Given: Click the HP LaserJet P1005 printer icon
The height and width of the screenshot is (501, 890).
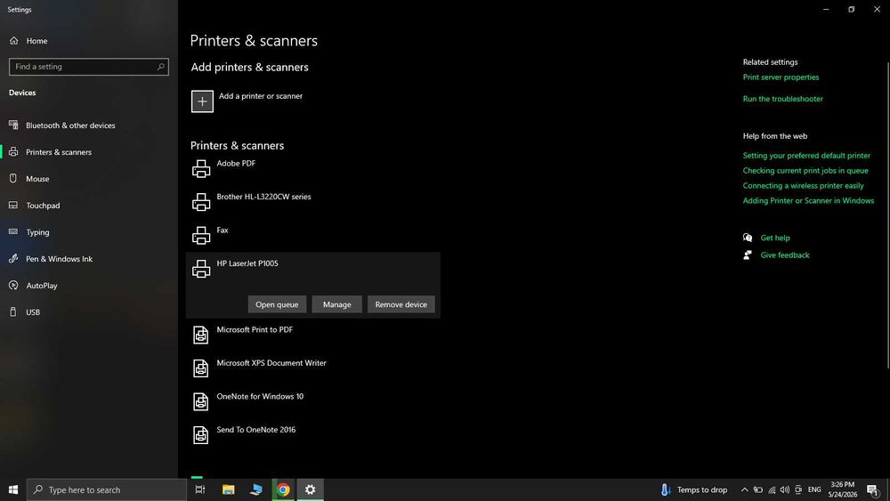Looking at the screenshot, I should (201, 269).
